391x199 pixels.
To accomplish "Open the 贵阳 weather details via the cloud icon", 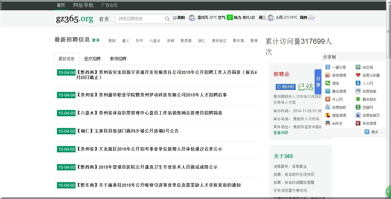I will [192, 17].
